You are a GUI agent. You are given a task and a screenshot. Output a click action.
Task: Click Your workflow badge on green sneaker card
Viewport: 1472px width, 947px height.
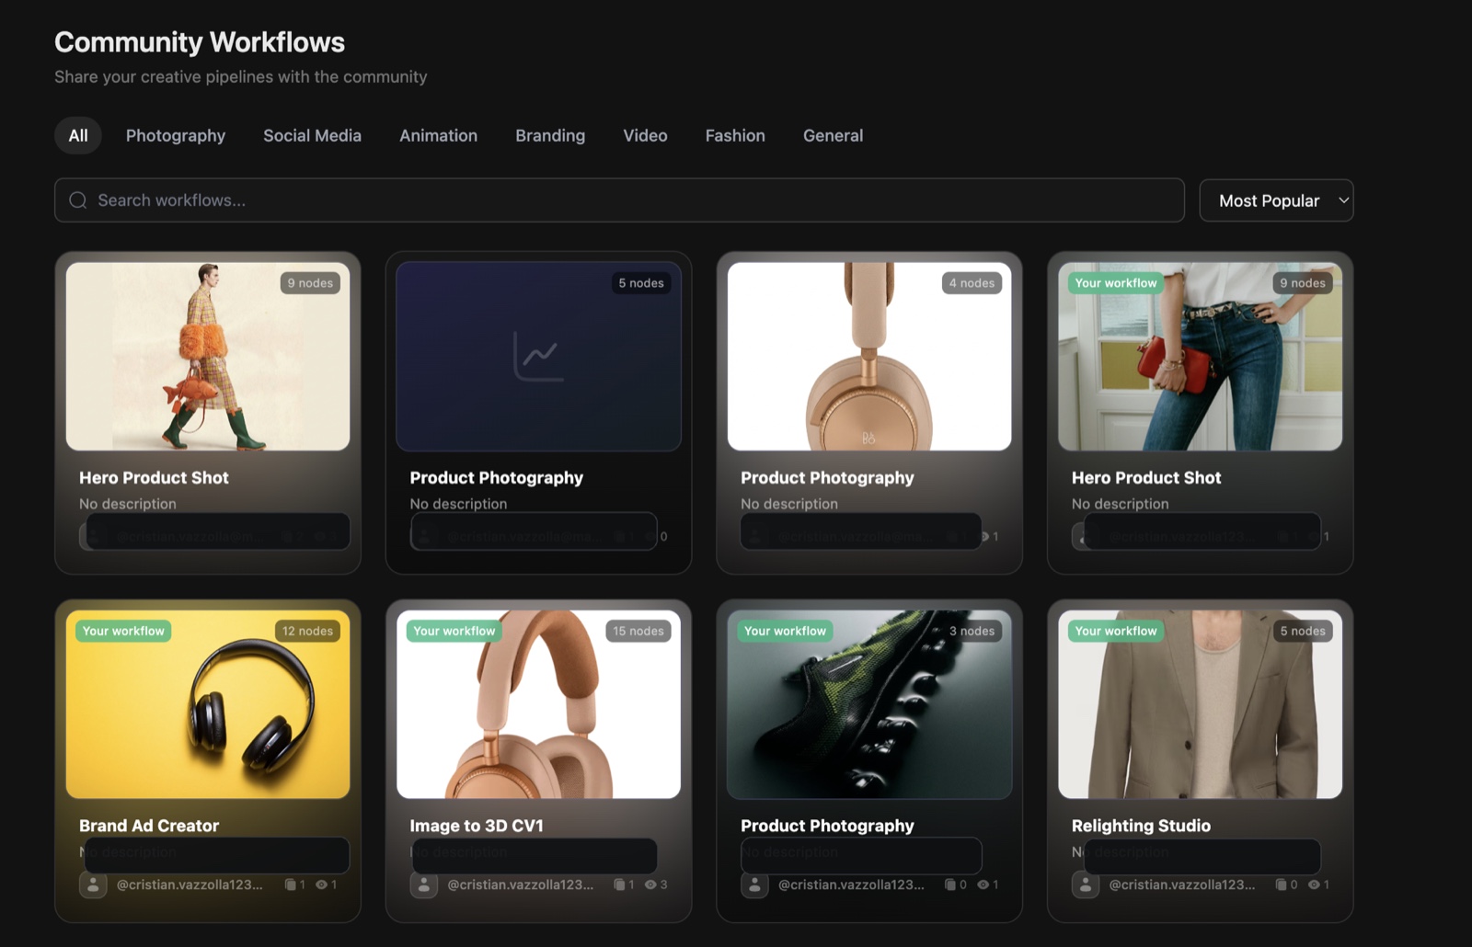[785, 631]
